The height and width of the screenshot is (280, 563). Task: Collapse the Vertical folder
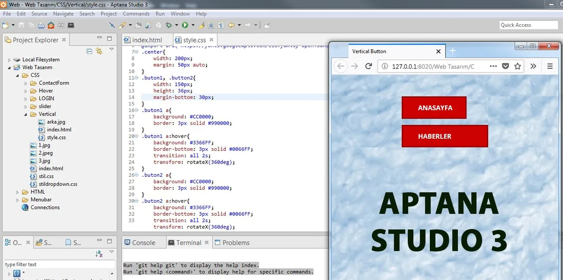(x=26, y=114)
